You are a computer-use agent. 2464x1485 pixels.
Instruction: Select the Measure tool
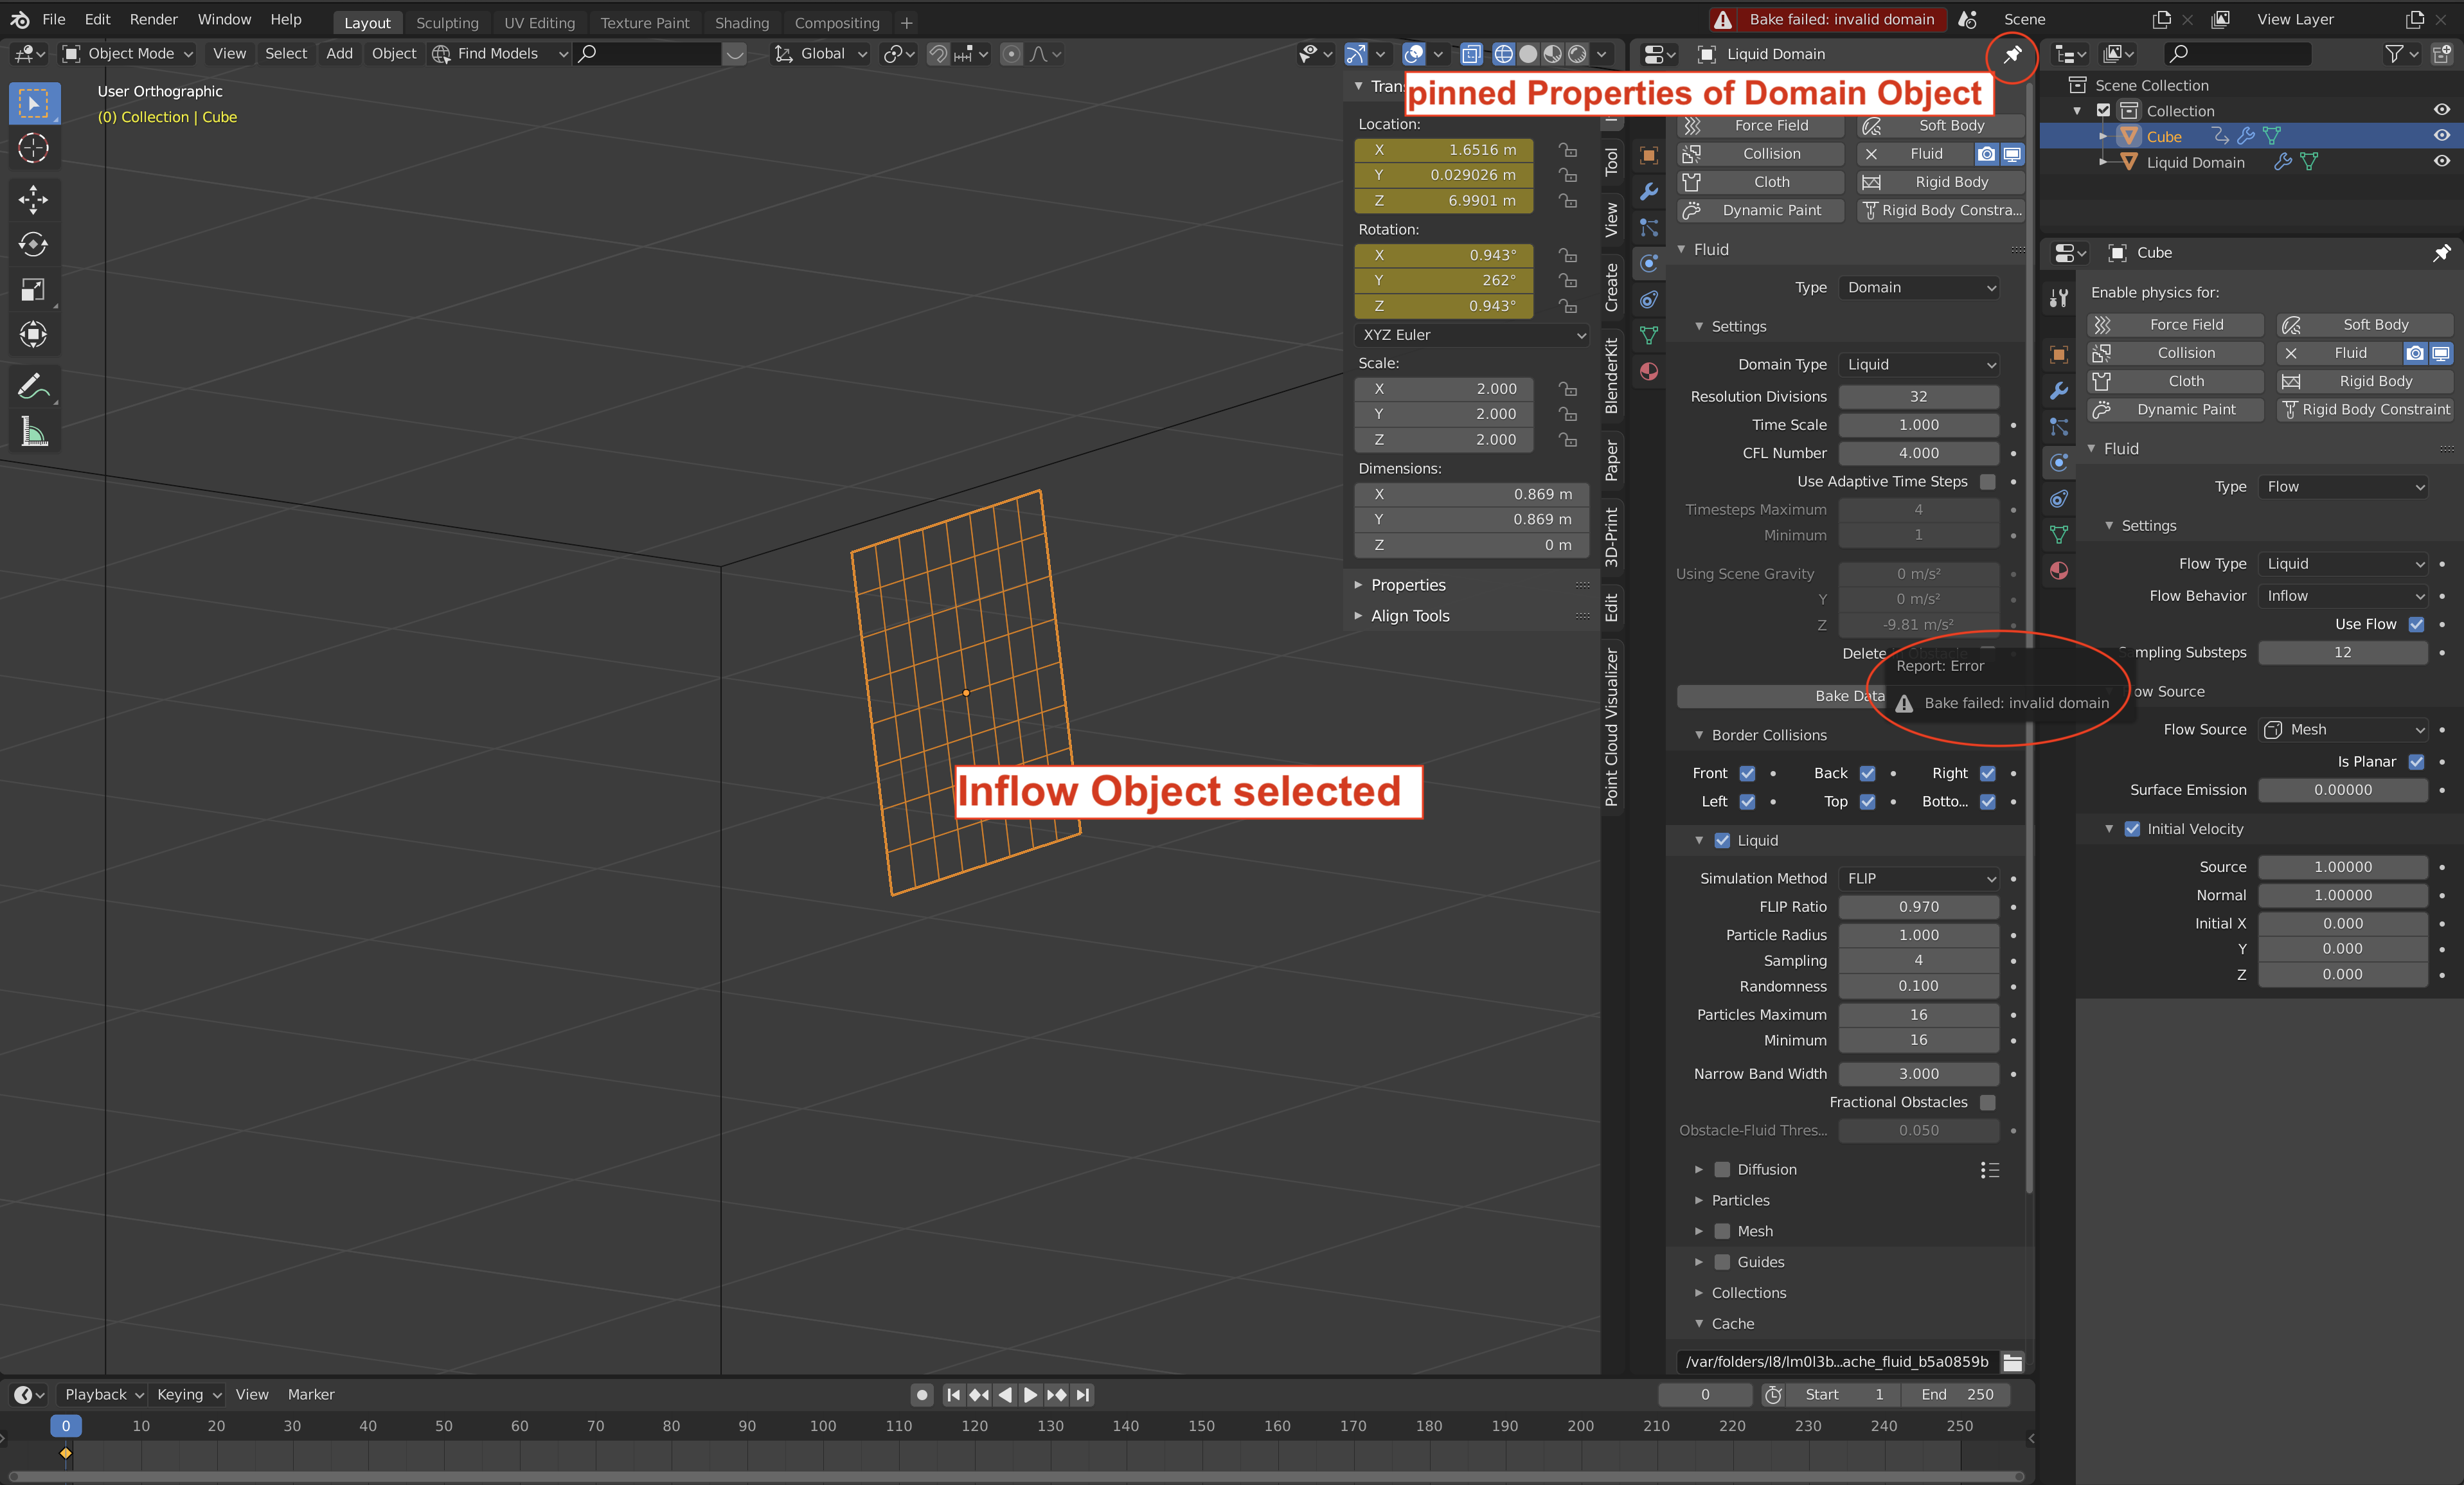coord(33,432)
